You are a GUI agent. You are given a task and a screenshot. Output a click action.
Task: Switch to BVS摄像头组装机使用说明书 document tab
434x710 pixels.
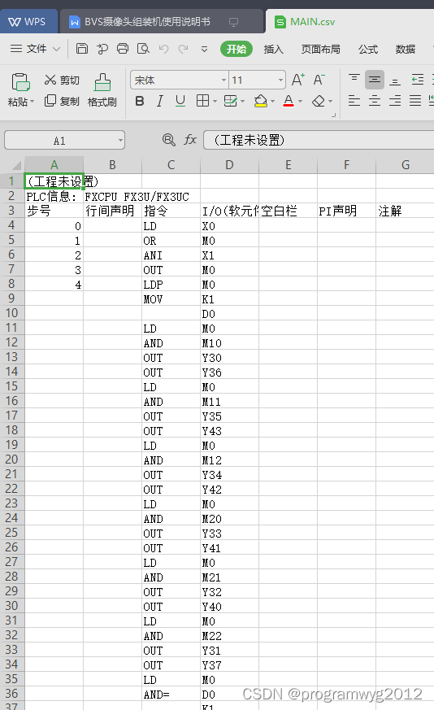[x=161, y=22]
